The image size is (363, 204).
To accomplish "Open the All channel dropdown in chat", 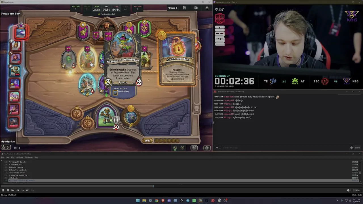I will click(x=218, y=148).
